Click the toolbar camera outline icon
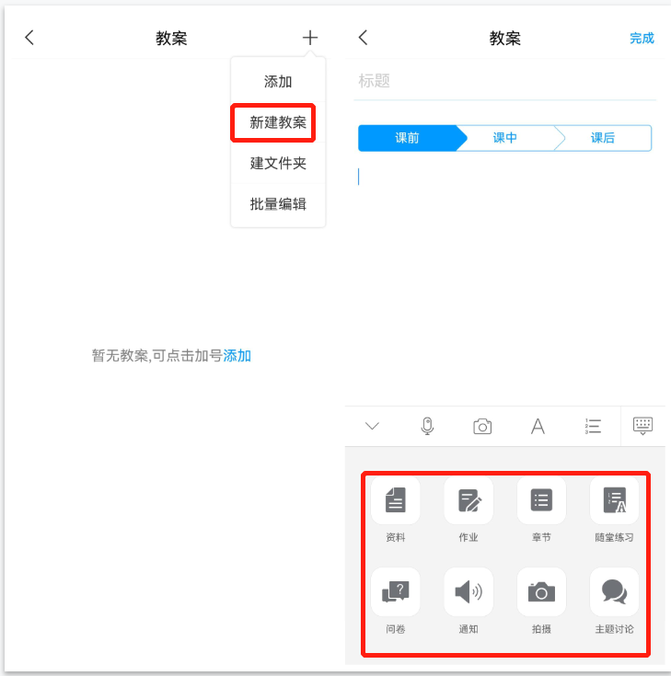 [482, 427]
